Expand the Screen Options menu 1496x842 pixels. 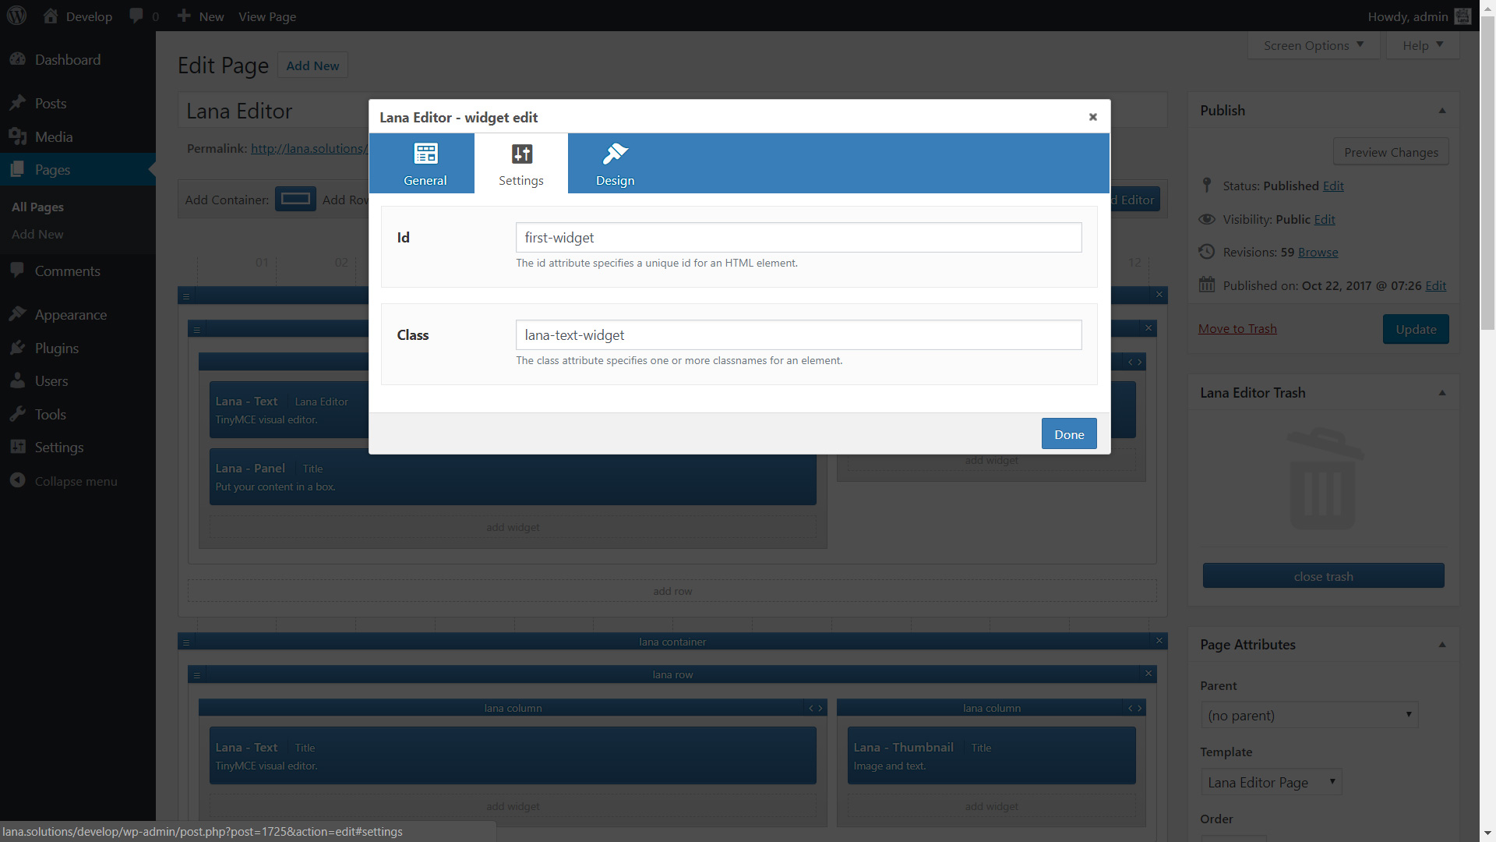(1313, 45)
